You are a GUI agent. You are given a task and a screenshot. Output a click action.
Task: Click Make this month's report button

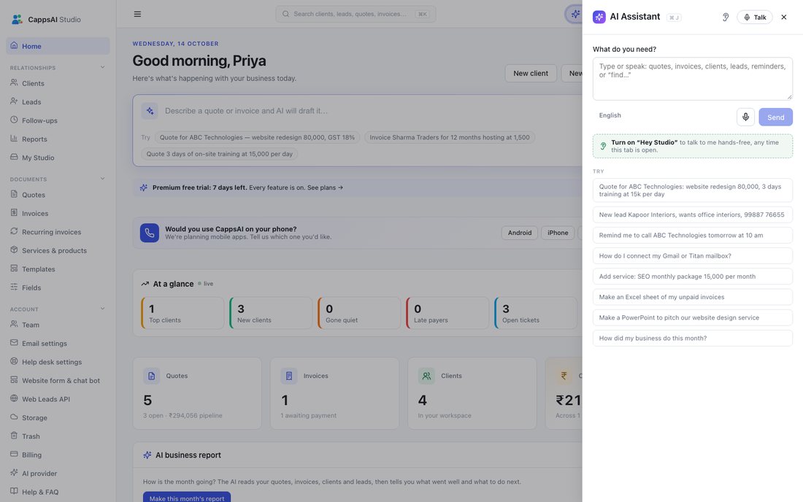[187, 497]
